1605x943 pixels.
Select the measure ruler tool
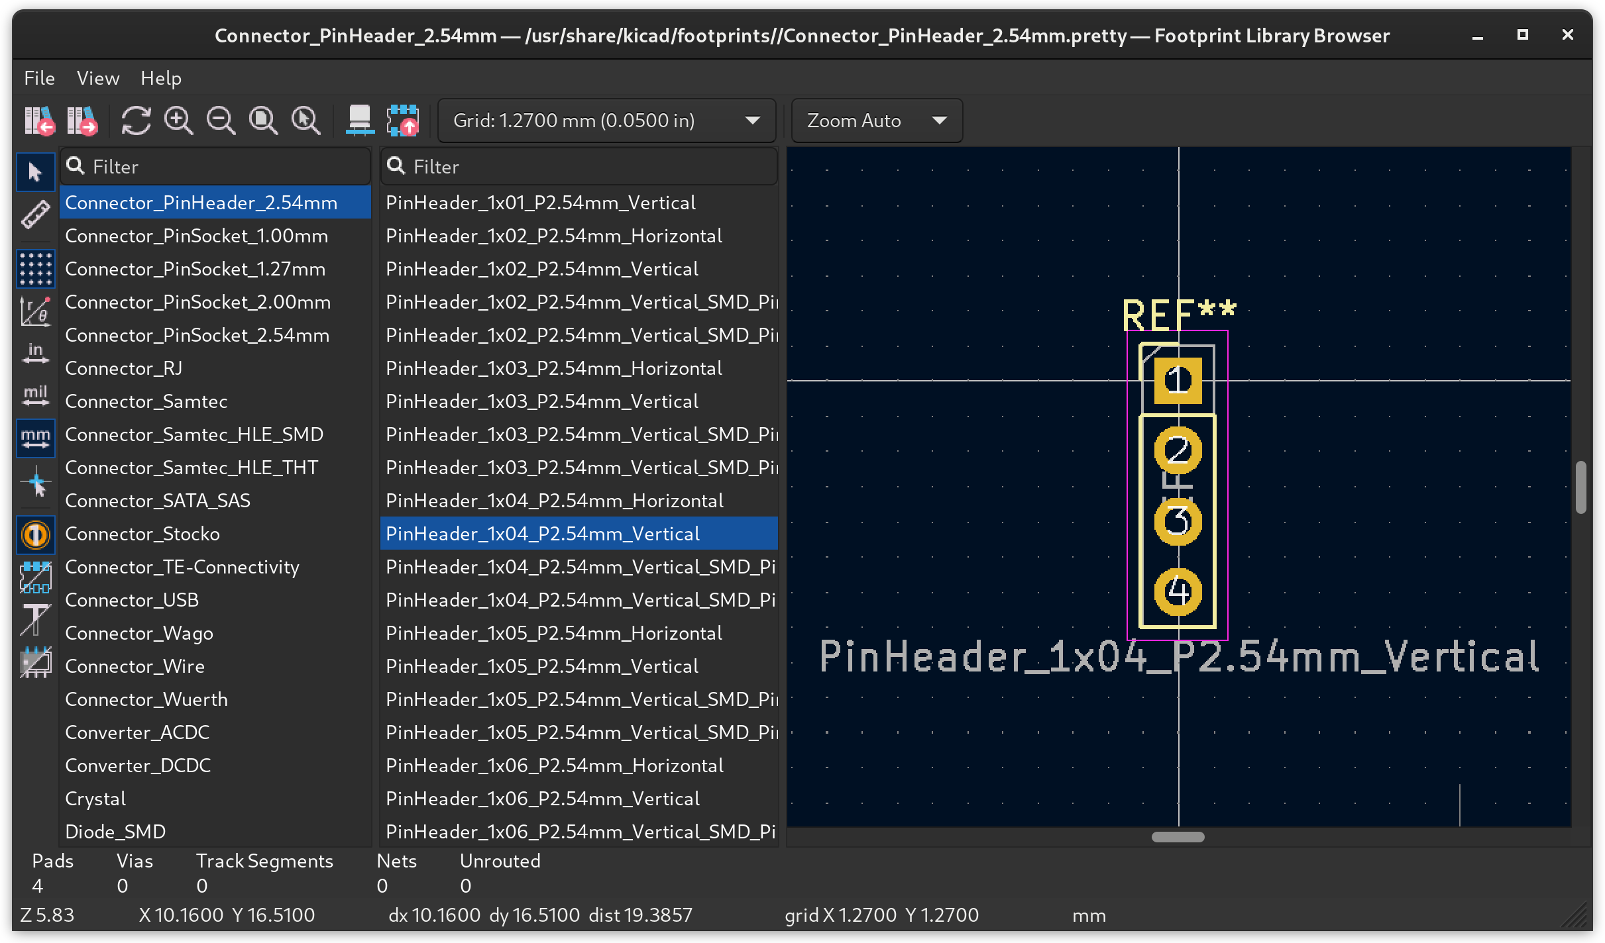click(x=36, y=214)
